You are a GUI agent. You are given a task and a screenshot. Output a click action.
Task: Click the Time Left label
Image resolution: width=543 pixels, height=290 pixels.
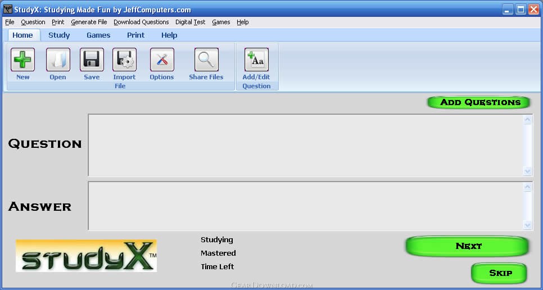217,267
